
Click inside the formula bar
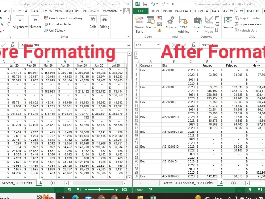(231, 45)
